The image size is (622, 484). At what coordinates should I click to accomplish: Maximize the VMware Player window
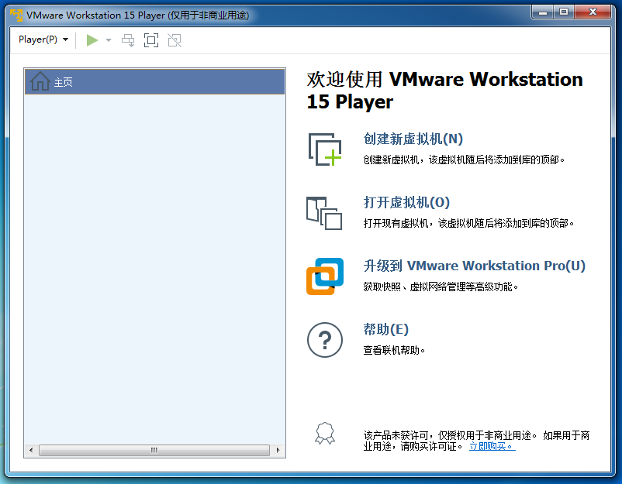pyautogui.click(x=564, y=12)
